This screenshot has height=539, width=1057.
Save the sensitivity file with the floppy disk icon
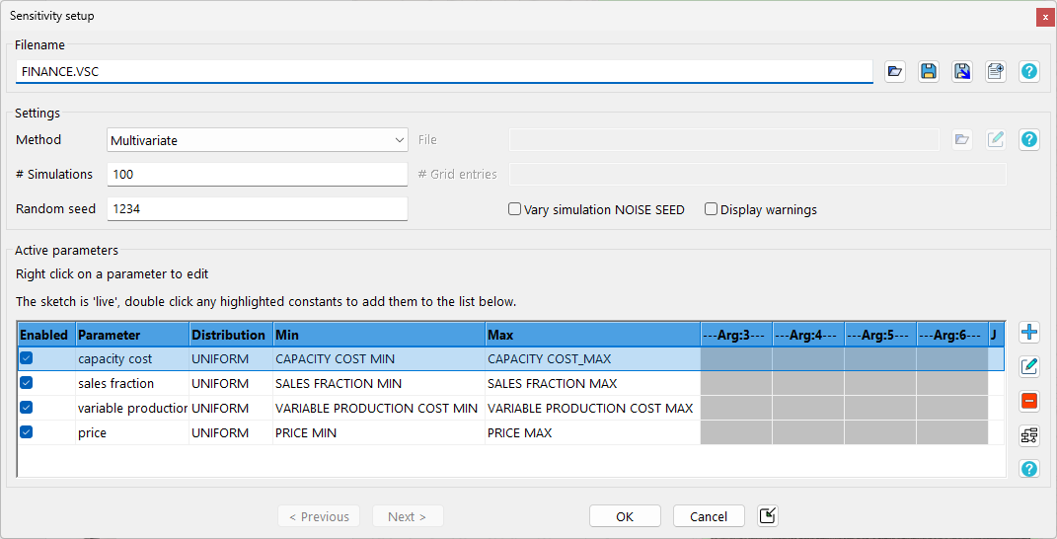(x=928, y=71)
